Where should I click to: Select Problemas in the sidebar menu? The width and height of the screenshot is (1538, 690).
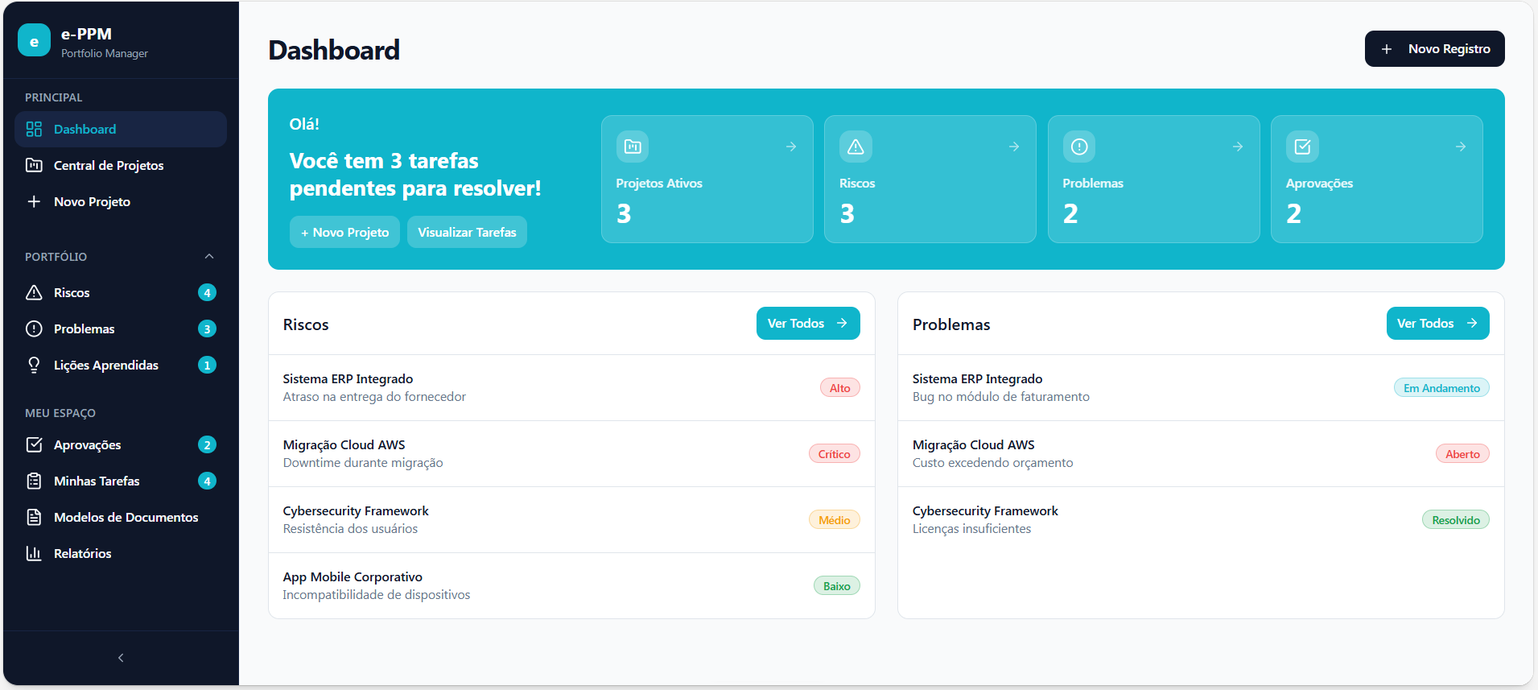pyautogui.click(x=121, y=328)
